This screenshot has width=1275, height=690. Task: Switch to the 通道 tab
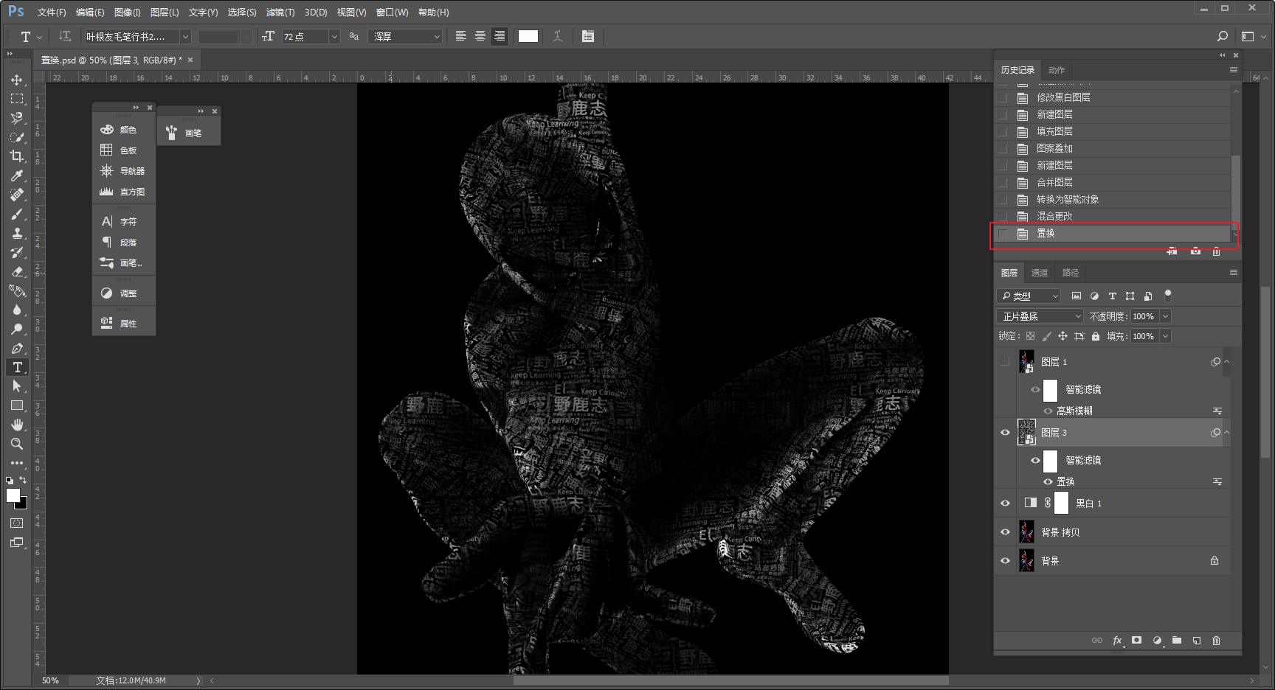1040,273
